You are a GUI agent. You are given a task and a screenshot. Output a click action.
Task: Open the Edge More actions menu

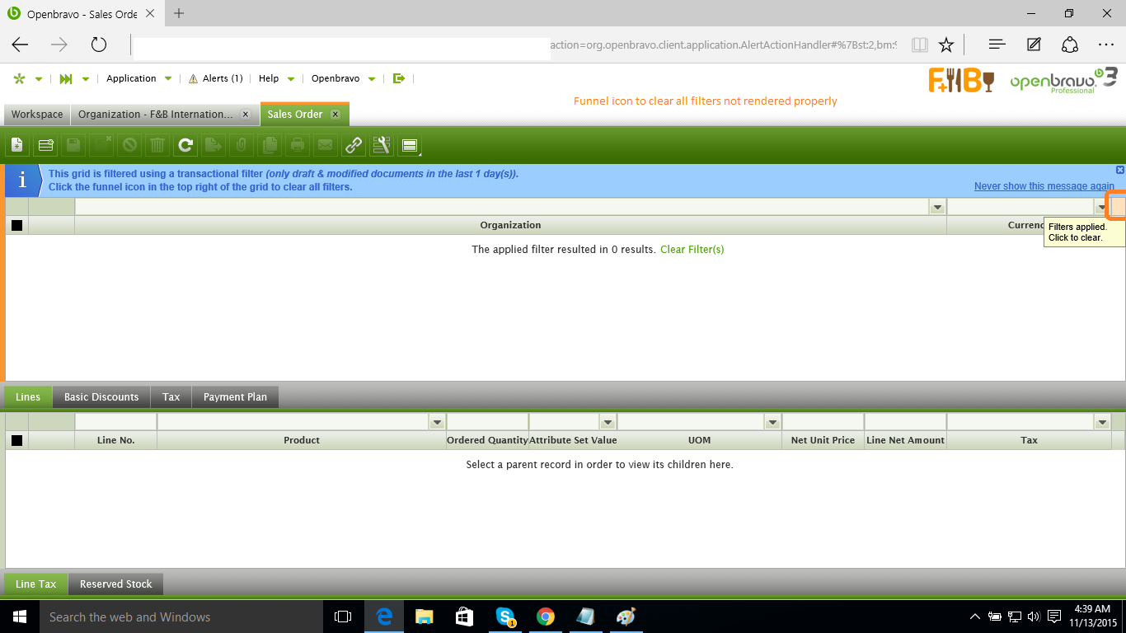pyautogui.click(x=1106, y=45)
